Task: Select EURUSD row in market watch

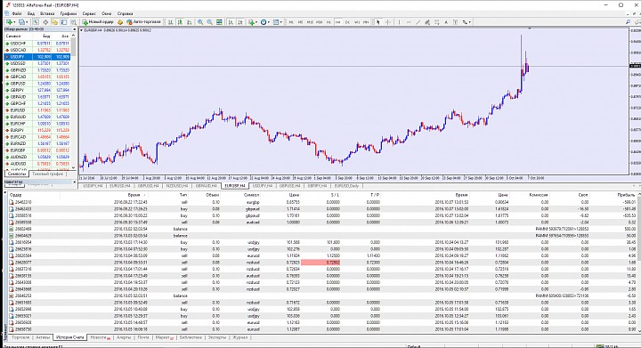Action: click(37, 110)
